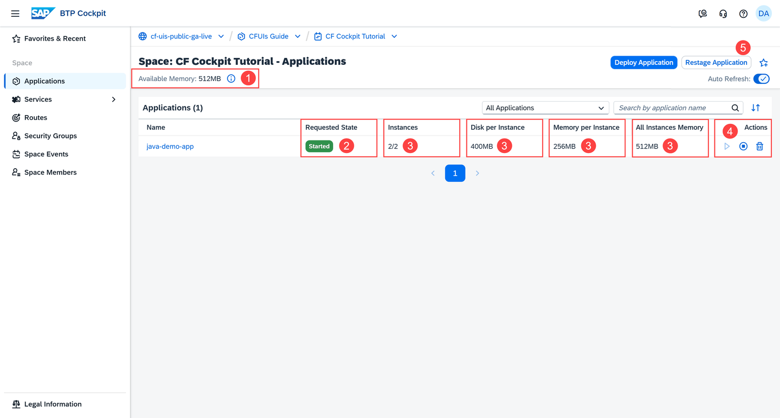The height and width of the screenshot is (418, 780).
Task: Delete the java-demo-app application
Action: [x=759, y=146]
